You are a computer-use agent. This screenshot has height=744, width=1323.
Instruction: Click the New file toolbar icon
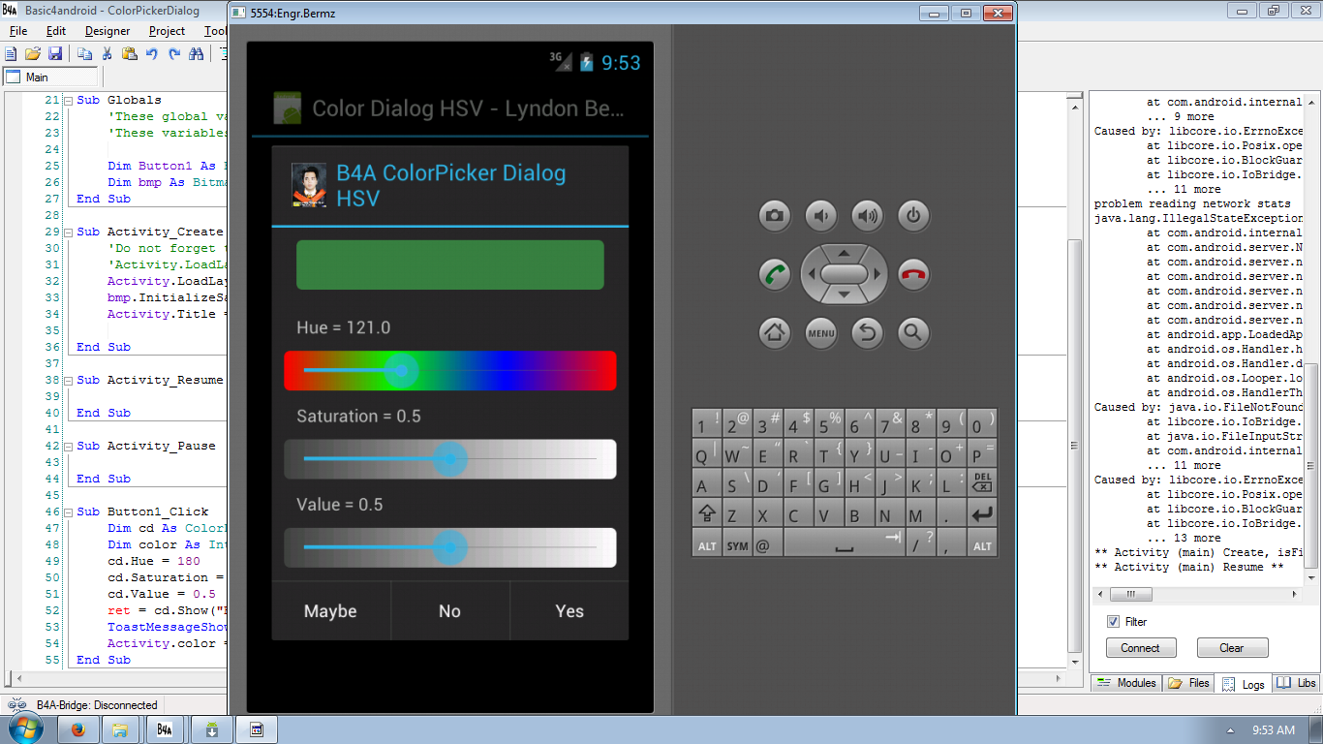tap(11, 54)
